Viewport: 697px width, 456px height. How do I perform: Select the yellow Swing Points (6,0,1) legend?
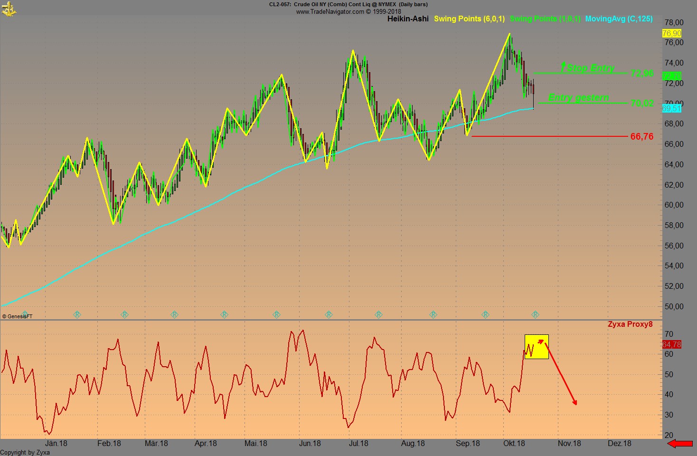(469, 19)
